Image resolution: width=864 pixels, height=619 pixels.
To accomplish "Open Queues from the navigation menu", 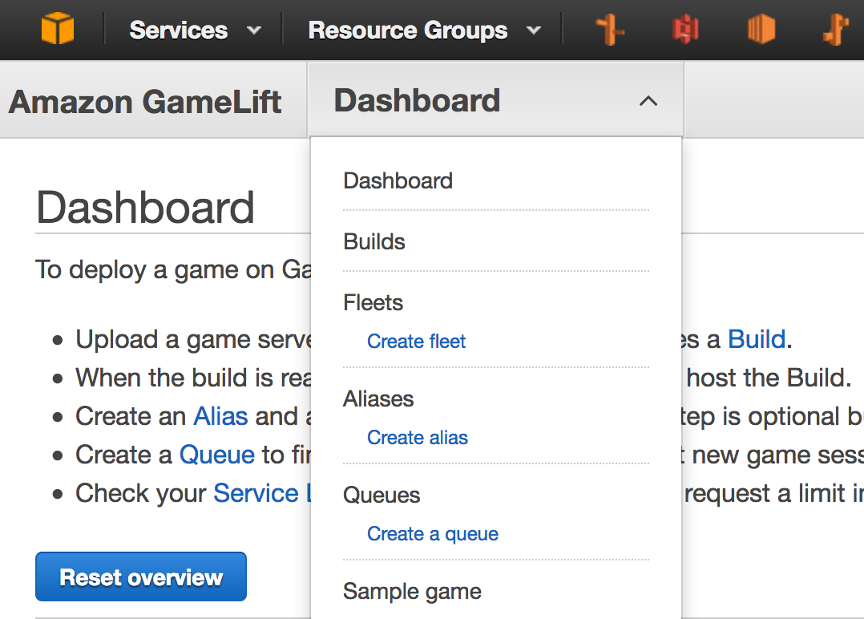I will point(382,495).
